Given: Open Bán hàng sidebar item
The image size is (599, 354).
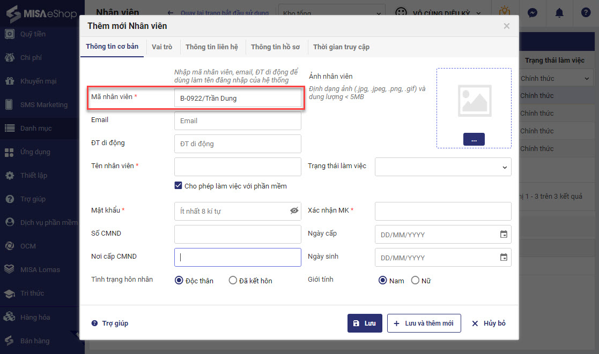Looking at the screenshot, I should click(x=35, y=341).
